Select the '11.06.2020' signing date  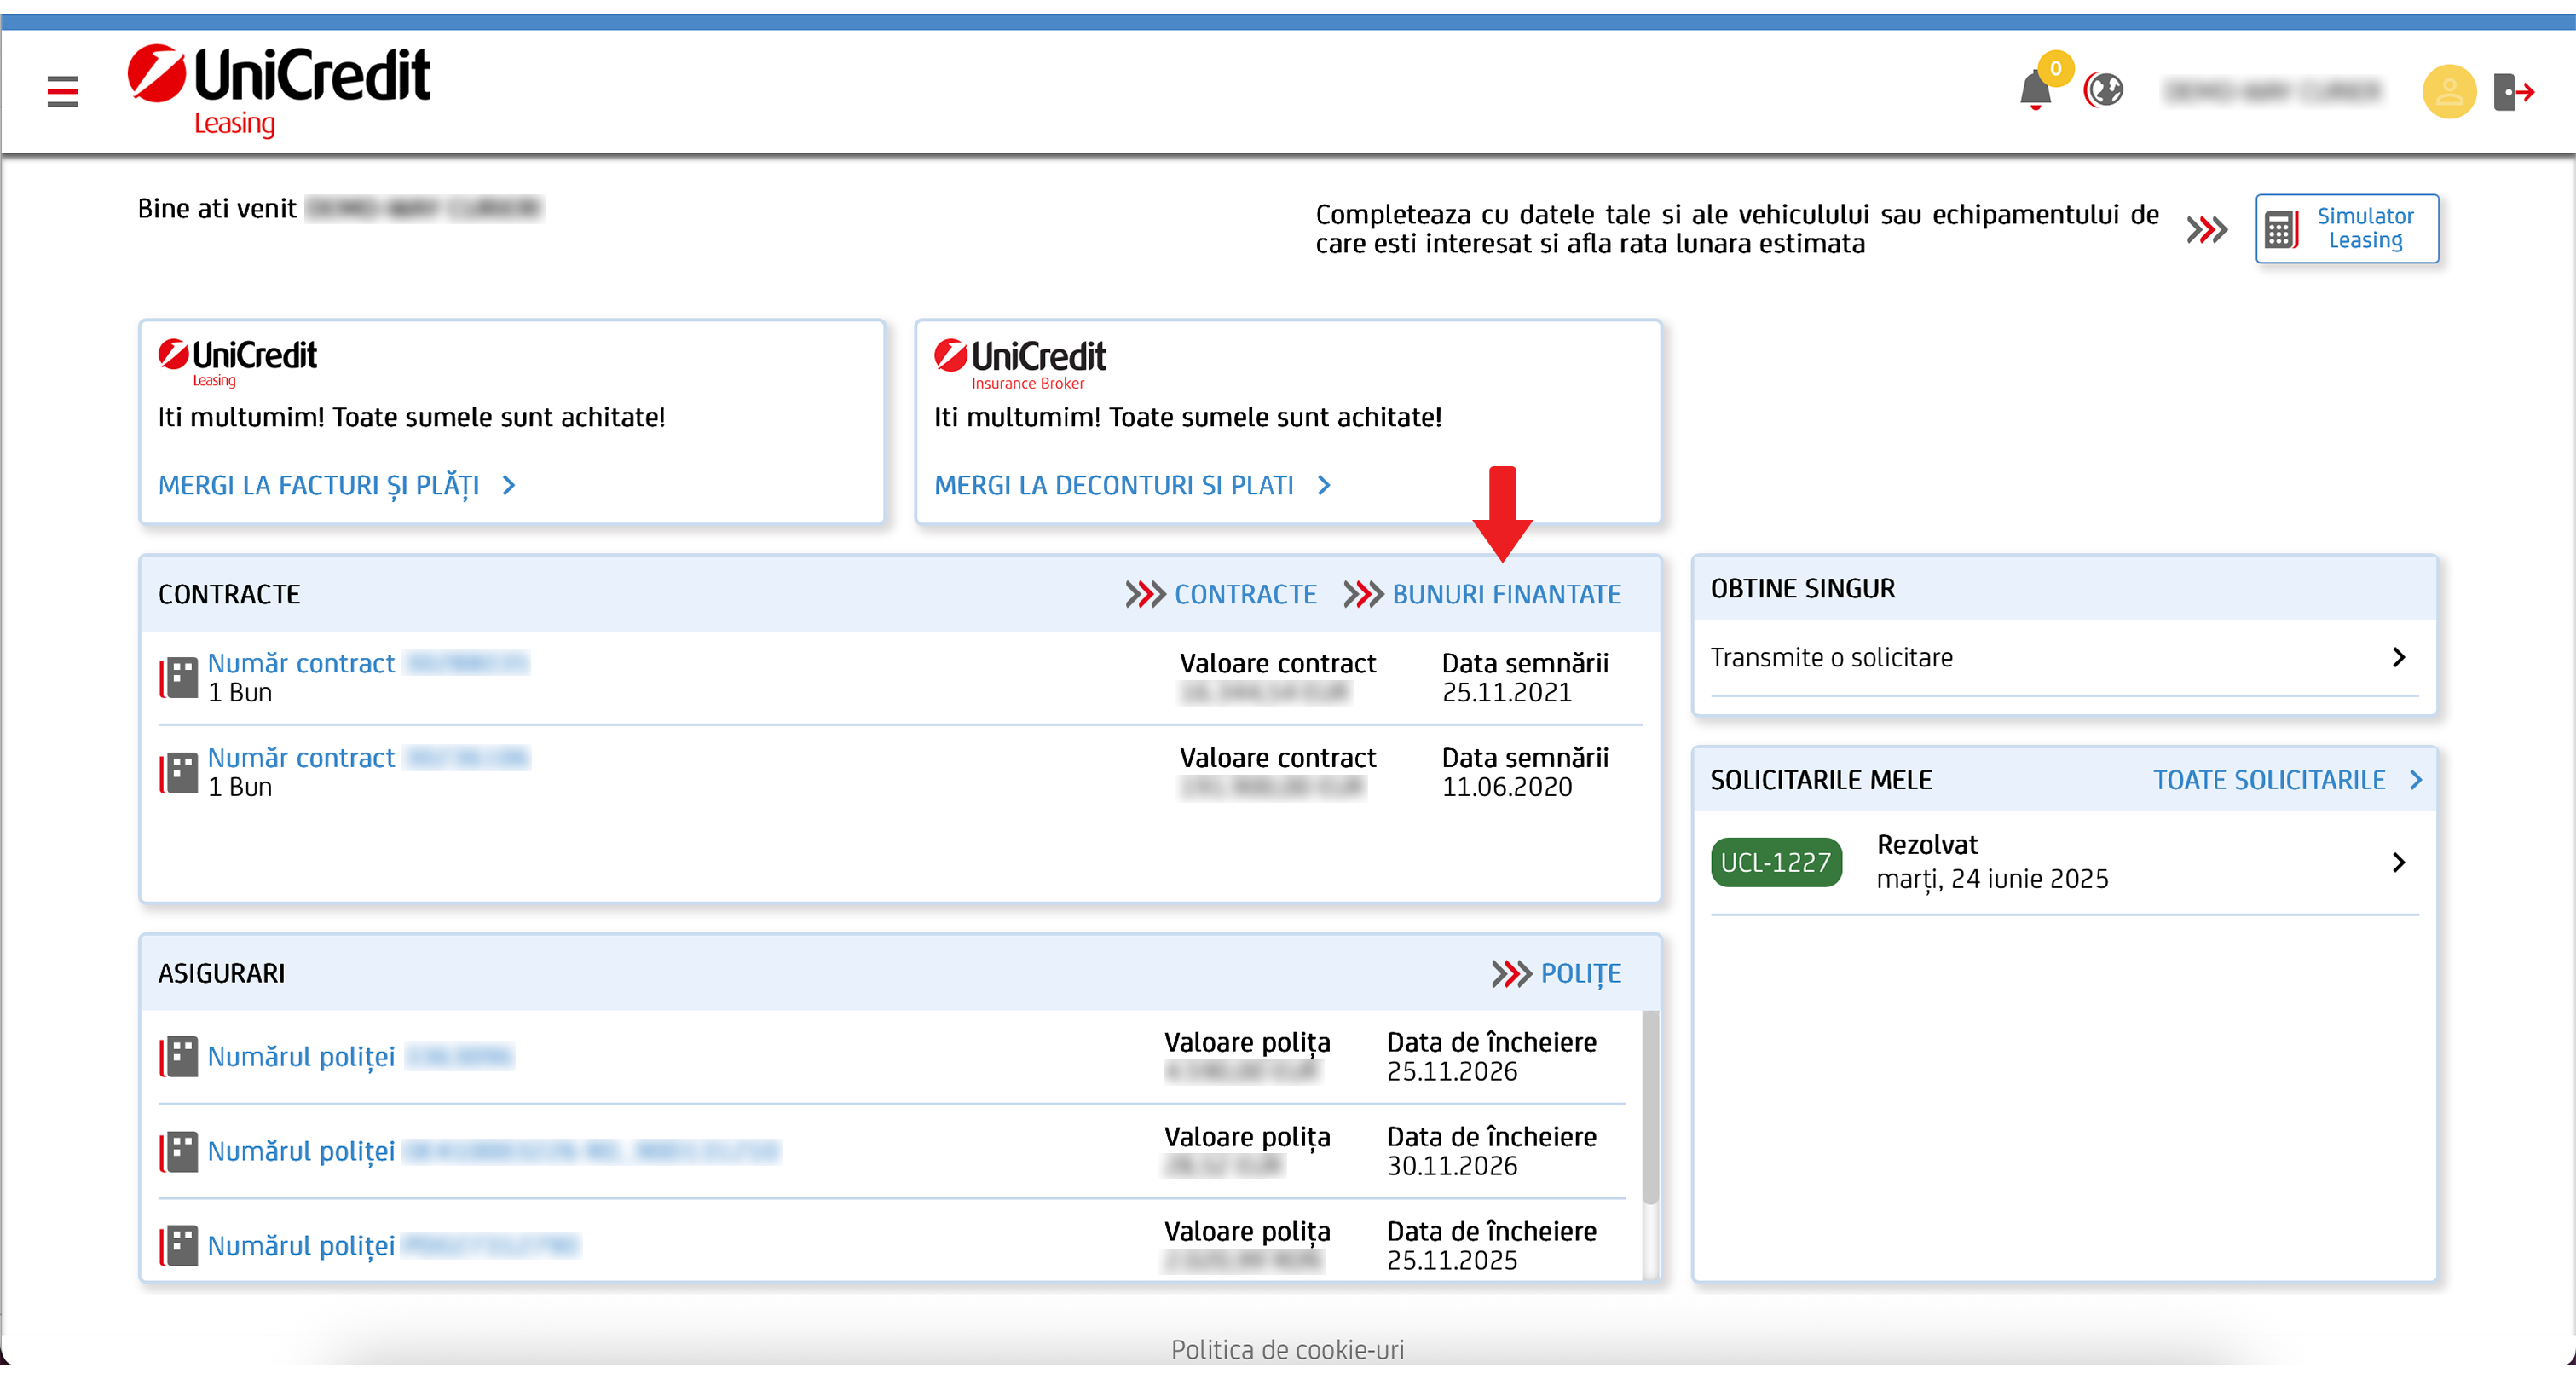pyautogui.click(x=1506, y=787)
